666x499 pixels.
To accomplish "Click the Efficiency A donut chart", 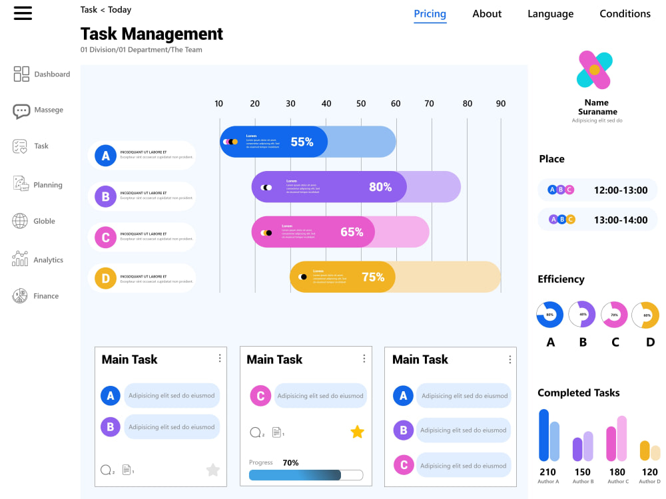I will click(549, 315).
